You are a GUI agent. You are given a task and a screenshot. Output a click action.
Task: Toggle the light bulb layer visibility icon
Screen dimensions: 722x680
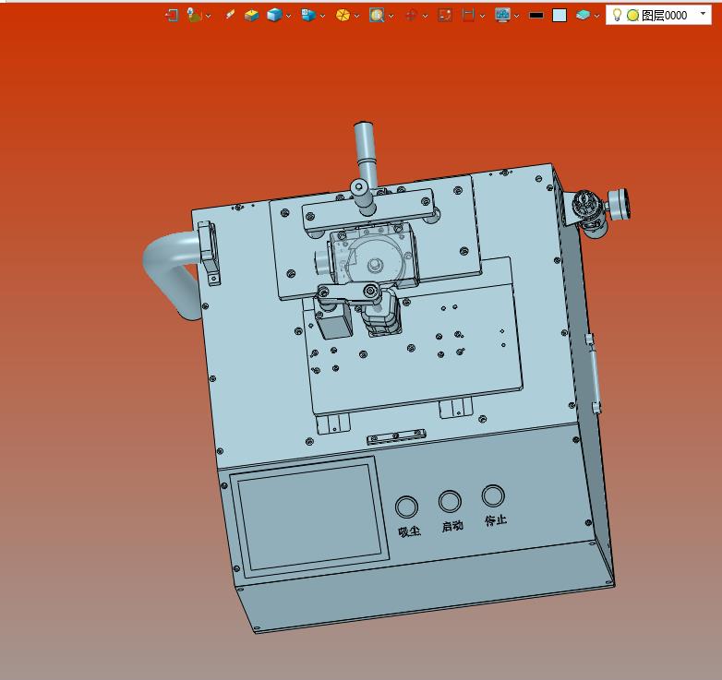[x=617, y=15]
